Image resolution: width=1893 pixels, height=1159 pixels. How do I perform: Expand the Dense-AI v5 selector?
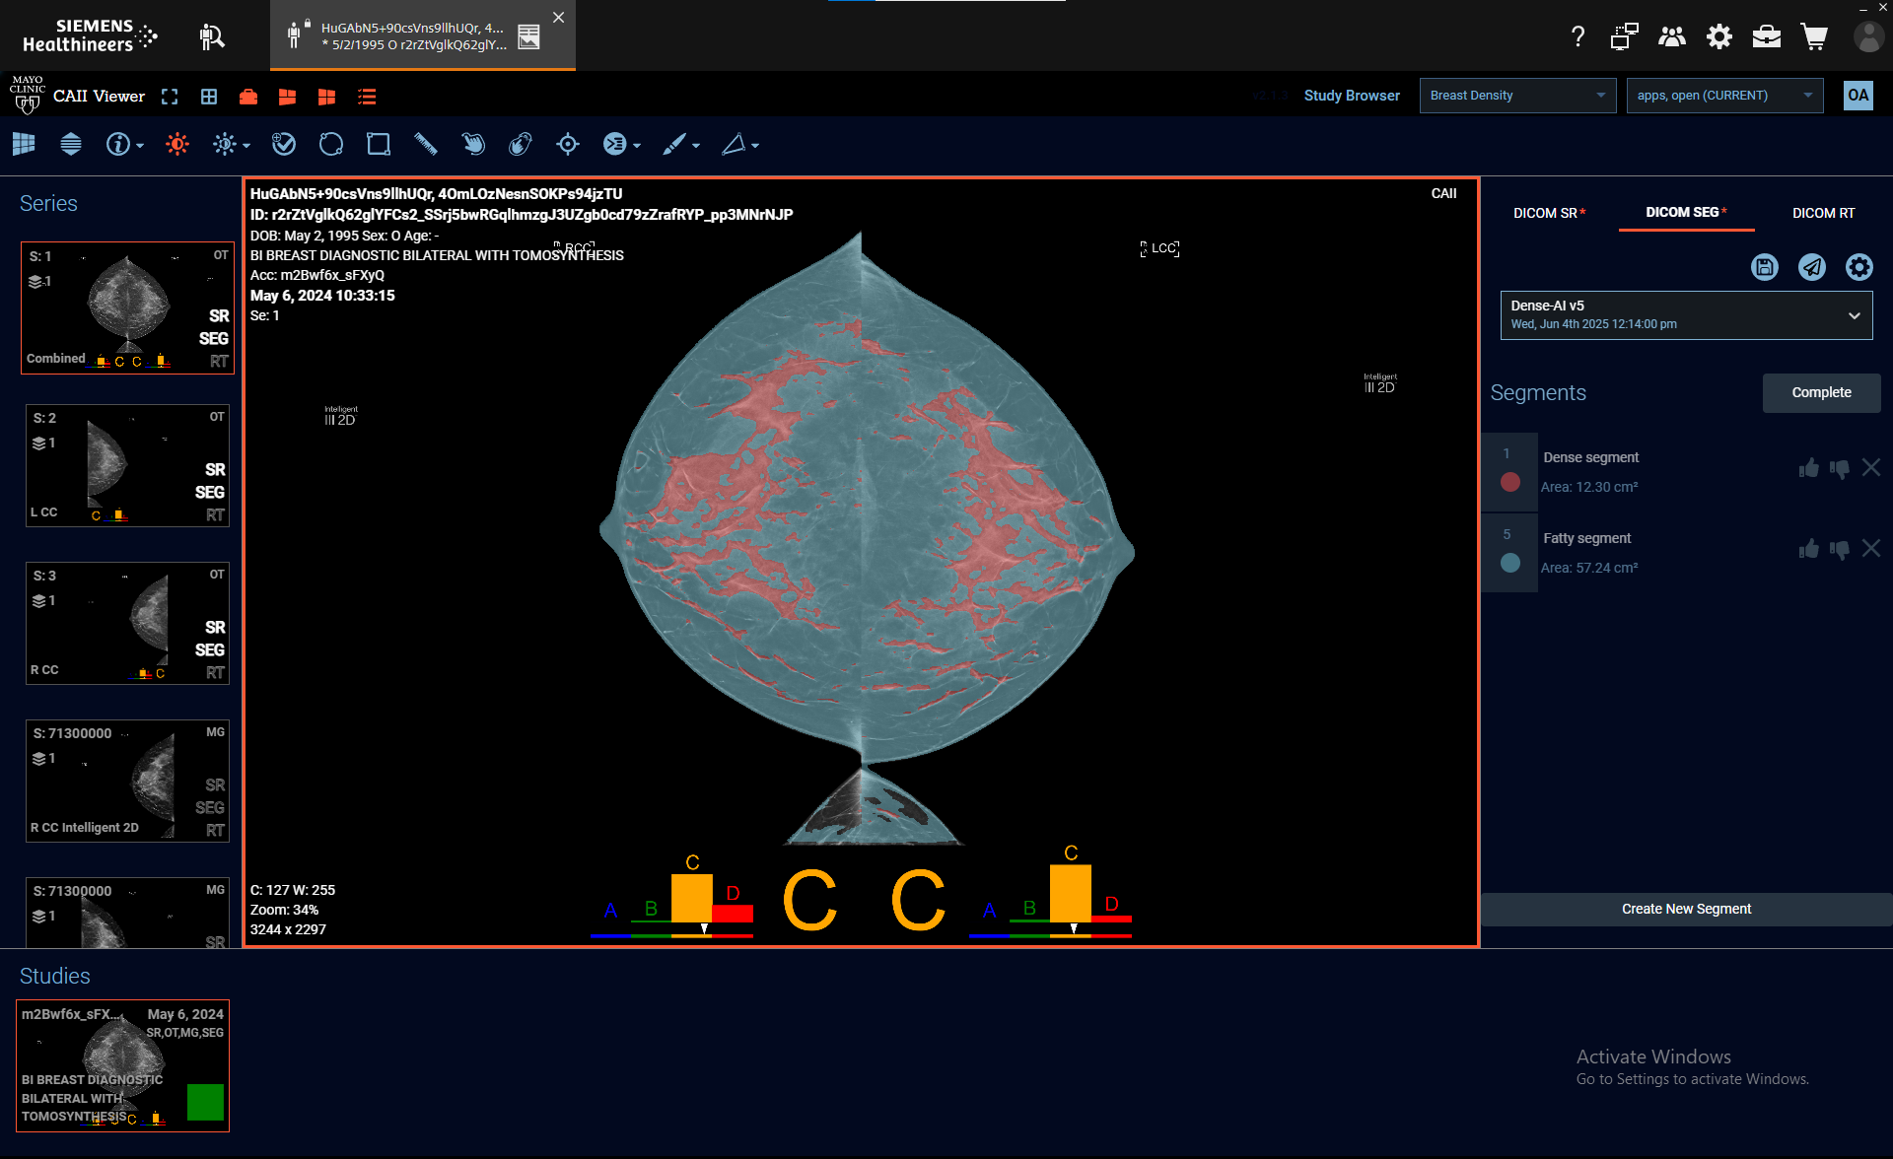coord(1686,314)
